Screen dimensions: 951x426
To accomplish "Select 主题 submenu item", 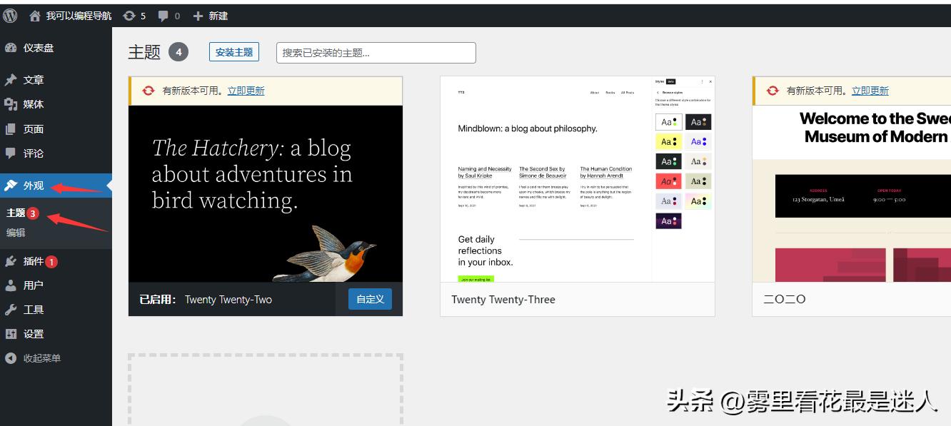I will (16, 213).
